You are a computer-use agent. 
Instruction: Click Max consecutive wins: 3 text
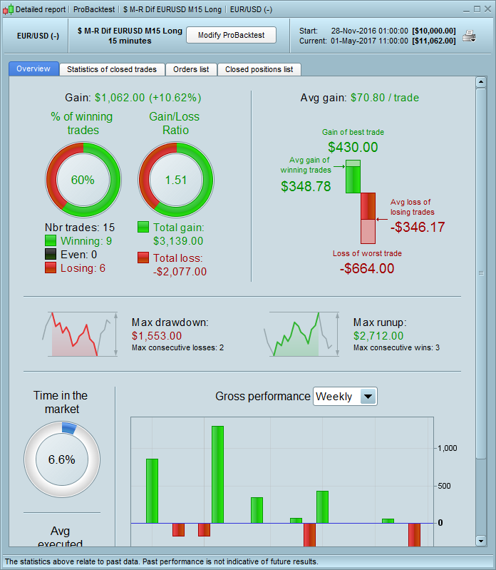click(396, 347)
